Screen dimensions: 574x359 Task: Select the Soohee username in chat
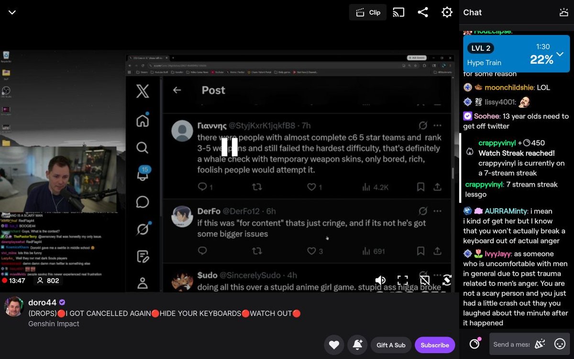[486, 116]
